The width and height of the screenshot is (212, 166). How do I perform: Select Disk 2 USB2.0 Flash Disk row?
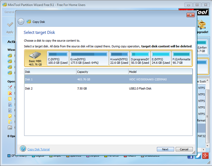pyautogui.click(x=108, y=88)
